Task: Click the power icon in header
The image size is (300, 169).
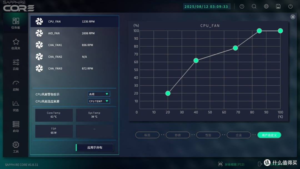Action: (291, 6)
